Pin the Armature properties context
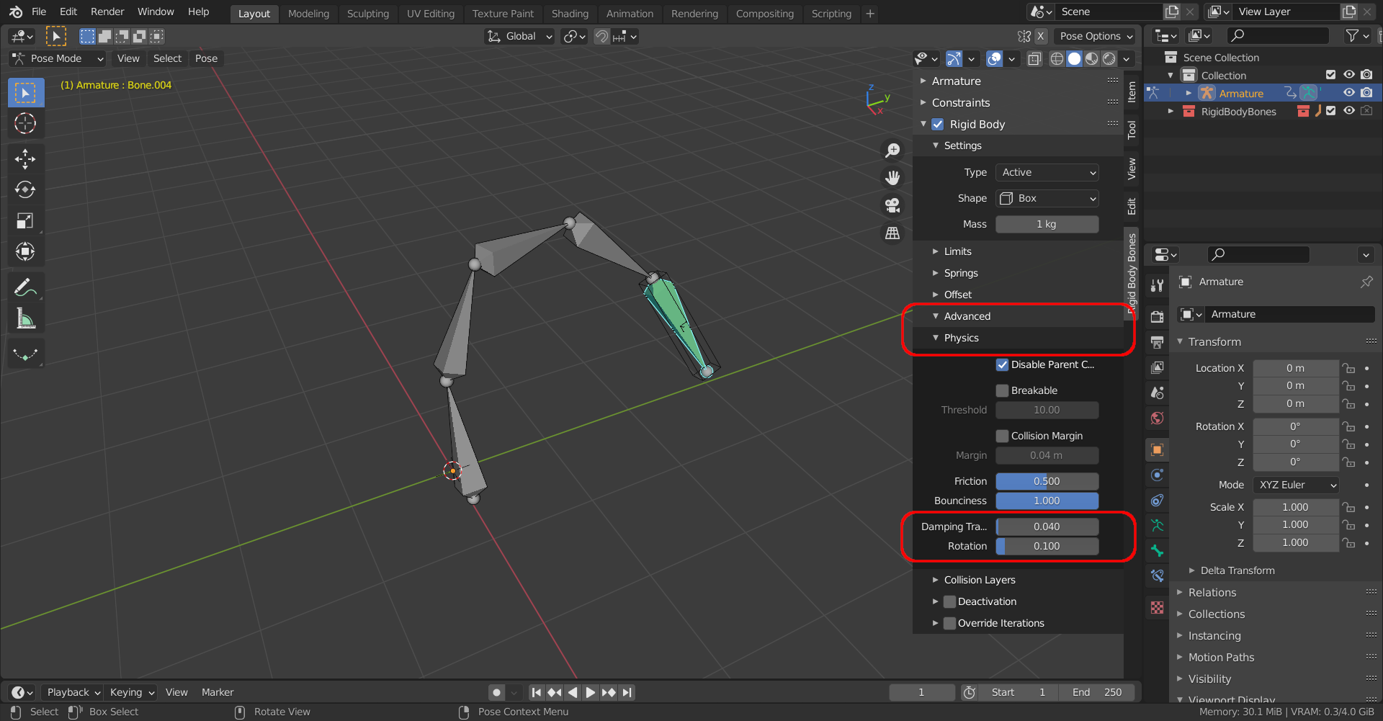 tap(1366, 282)
